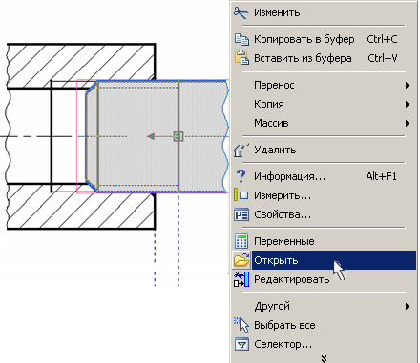Select Информация... menu entry
The height and width of the screenshot is (363, 420).
(x=290, y=176)
